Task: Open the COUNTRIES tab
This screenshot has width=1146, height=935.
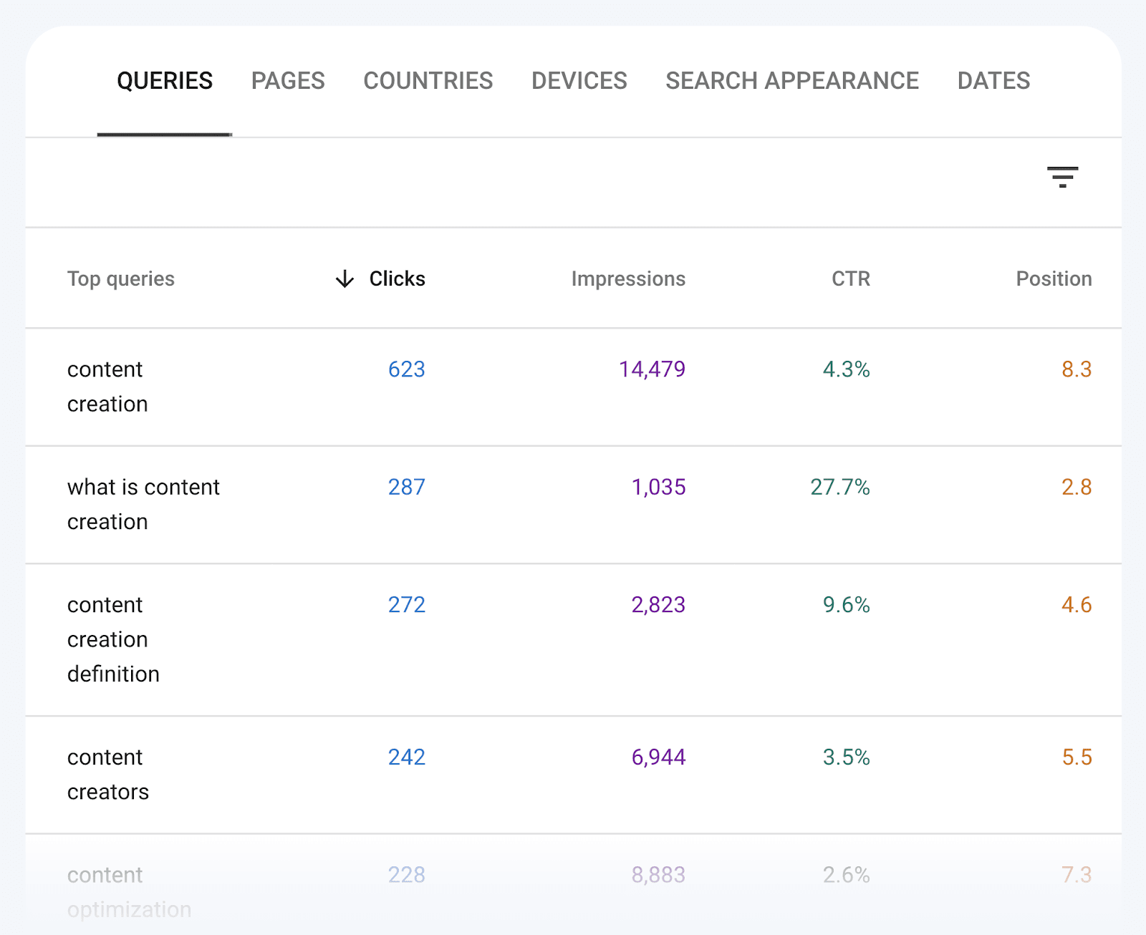Action: click(x=428, y=81)
